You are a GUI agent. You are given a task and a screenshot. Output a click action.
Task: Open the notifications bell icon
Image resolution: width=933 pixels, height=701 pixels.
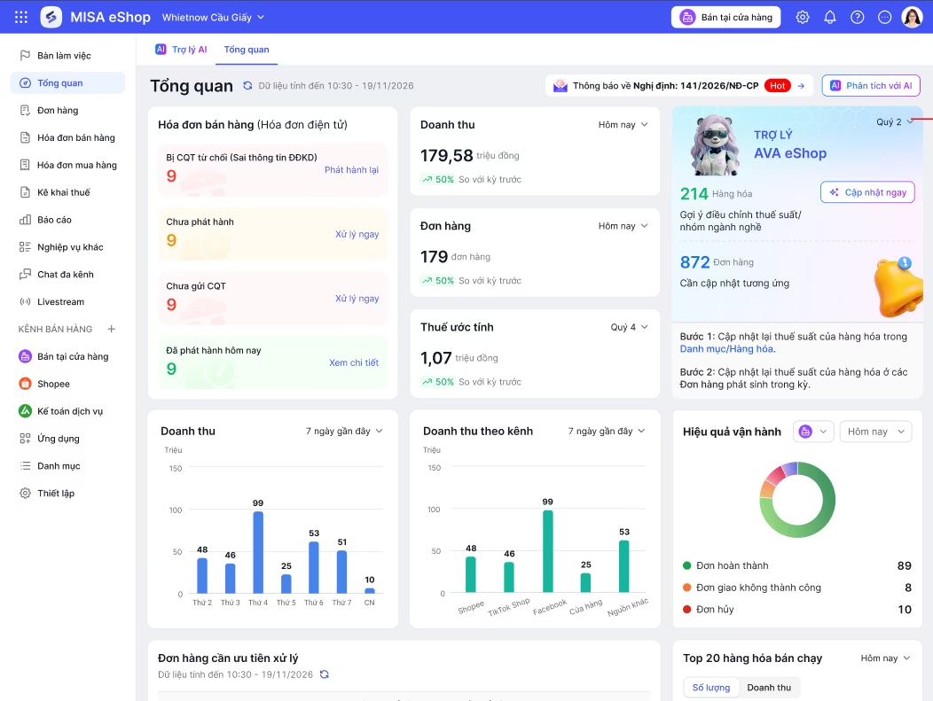(x=830, y=17)
